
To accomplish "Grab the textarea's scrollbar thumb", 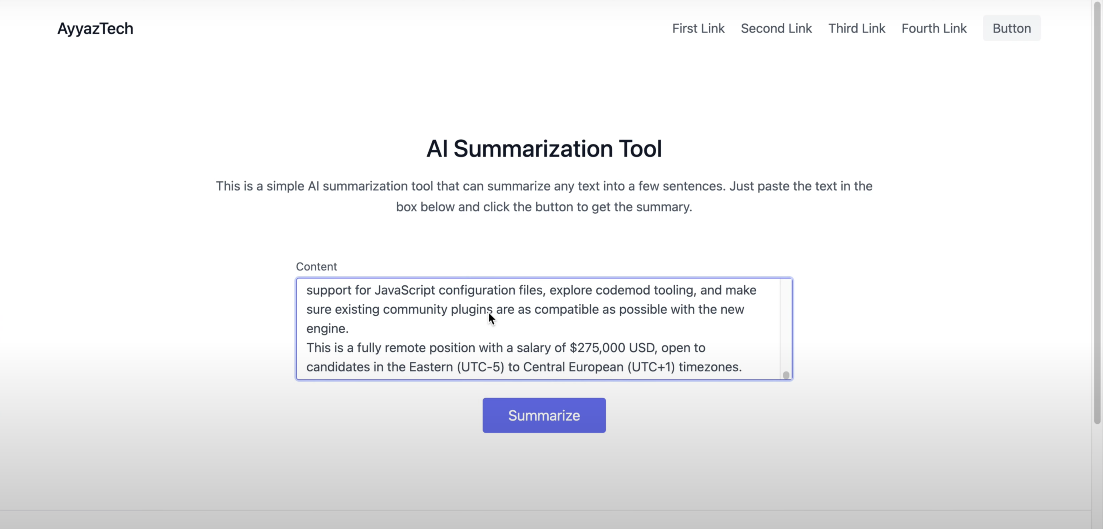I will (x=786, y=375).
